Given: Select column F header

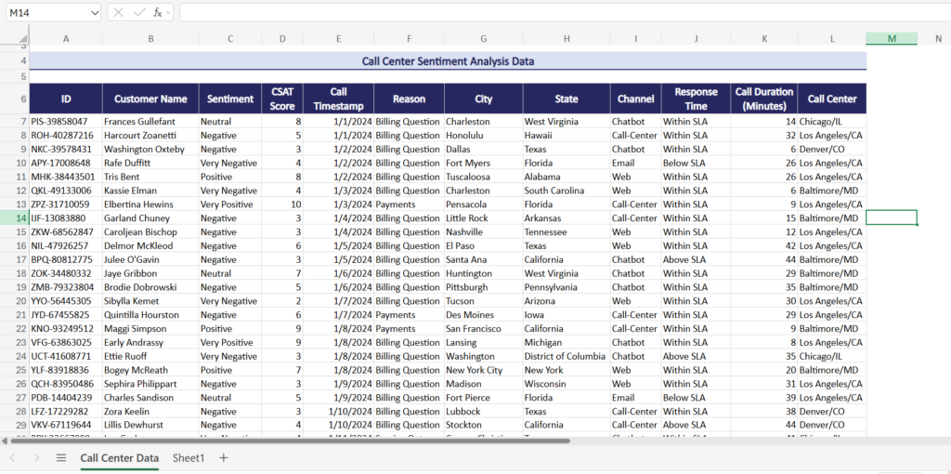Looking at the screenshot, I should [409, 39].
